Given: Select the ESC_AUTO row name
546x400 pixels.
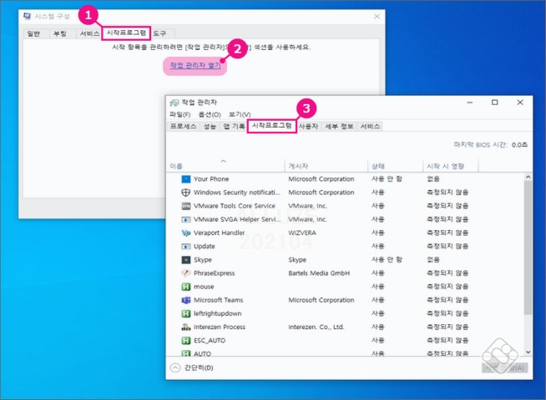Looking at the screenshot, I should [x=210, y=341].
